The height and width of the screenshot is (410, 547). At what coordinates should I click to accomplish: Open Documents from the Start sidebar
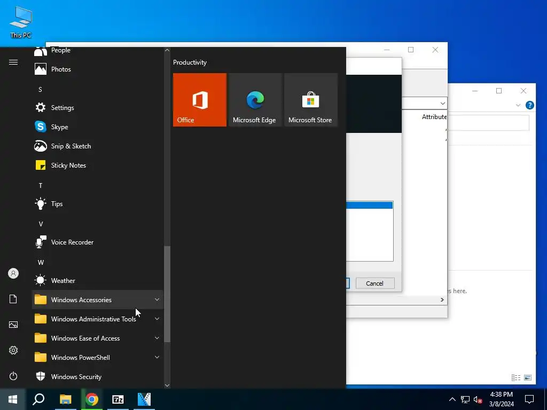pyautogui.click(x=13, y=299)
